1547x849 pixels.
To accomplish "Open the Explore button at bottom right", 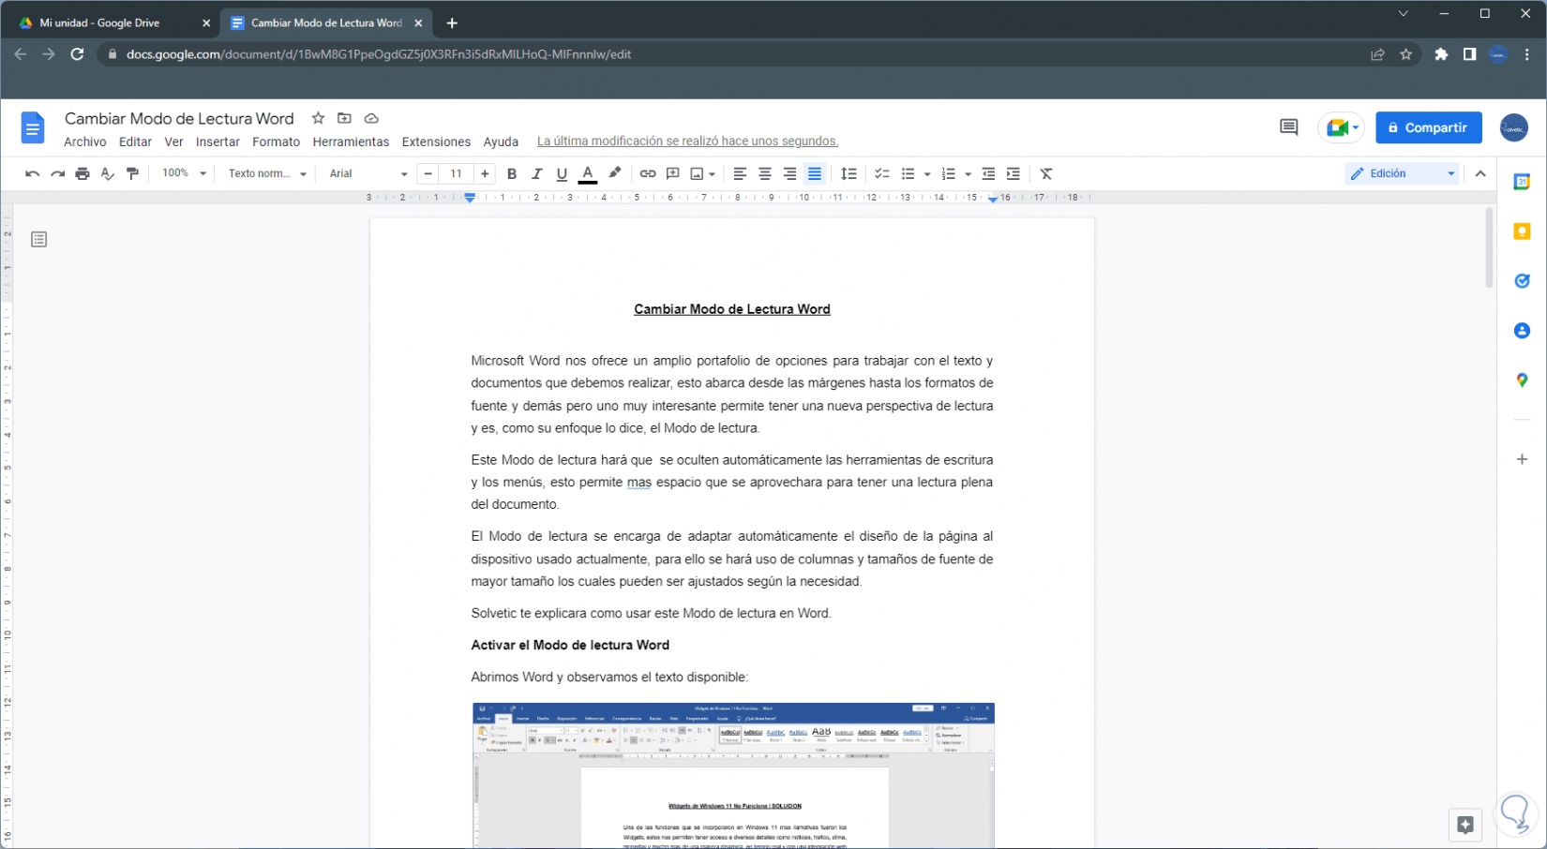I will pyautogui.click(x=1465, y=825).
